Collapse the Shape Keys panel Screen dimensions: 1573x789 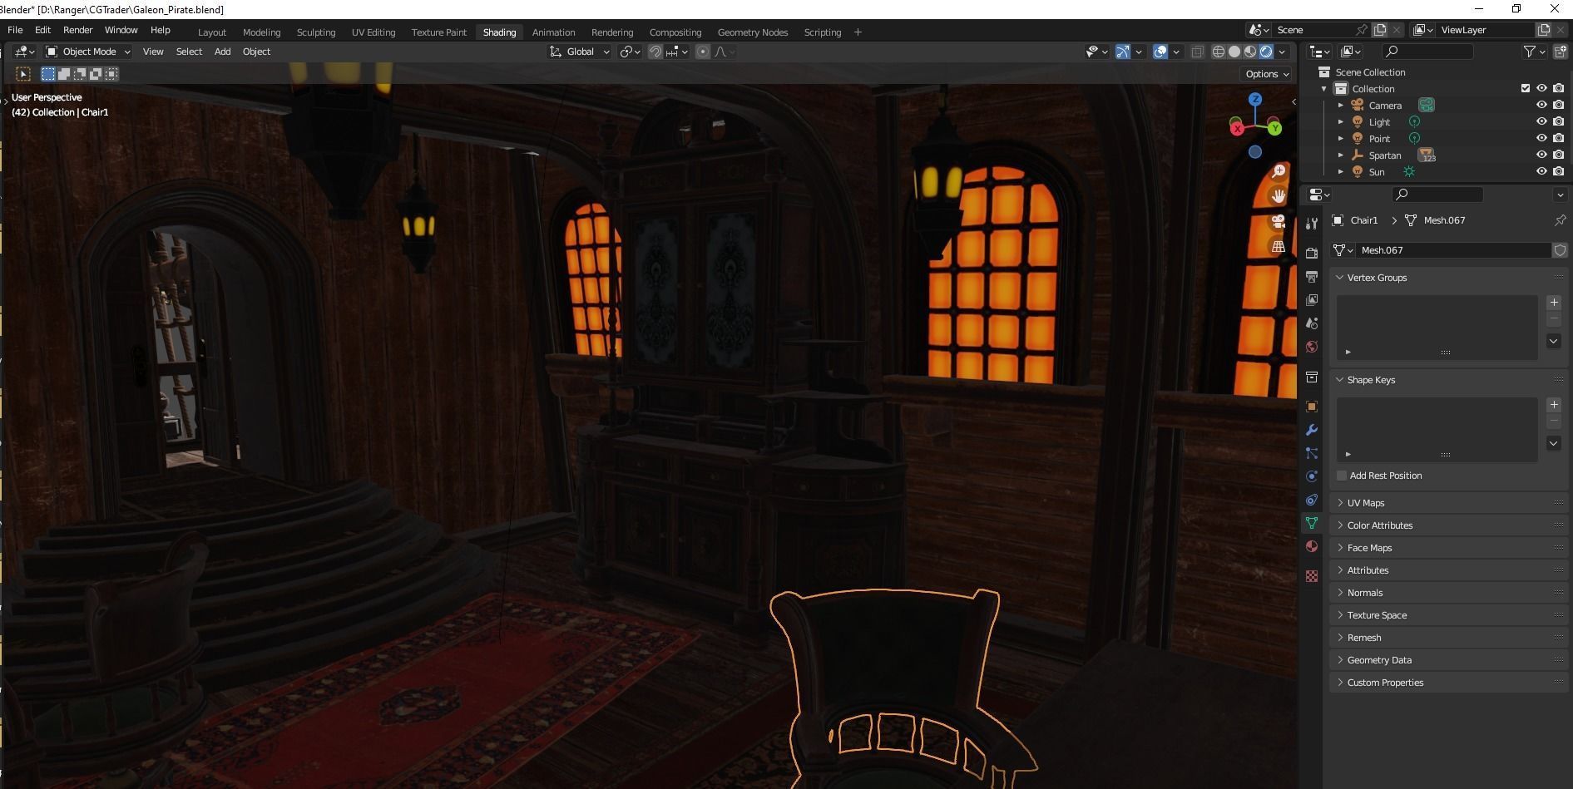(x=1448, y=380)
